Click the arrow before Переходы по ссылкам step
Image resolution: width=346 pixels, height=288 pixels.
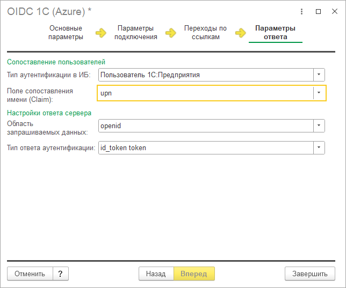pyautogui.click(x=171, y=33)
